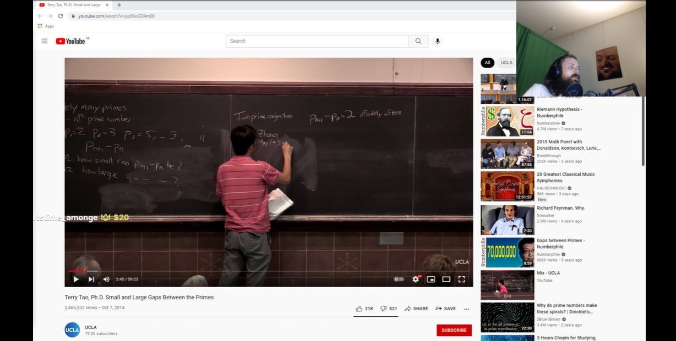
Task: Click the YouTube logo to go home
Action: click(x=70, y=41)
